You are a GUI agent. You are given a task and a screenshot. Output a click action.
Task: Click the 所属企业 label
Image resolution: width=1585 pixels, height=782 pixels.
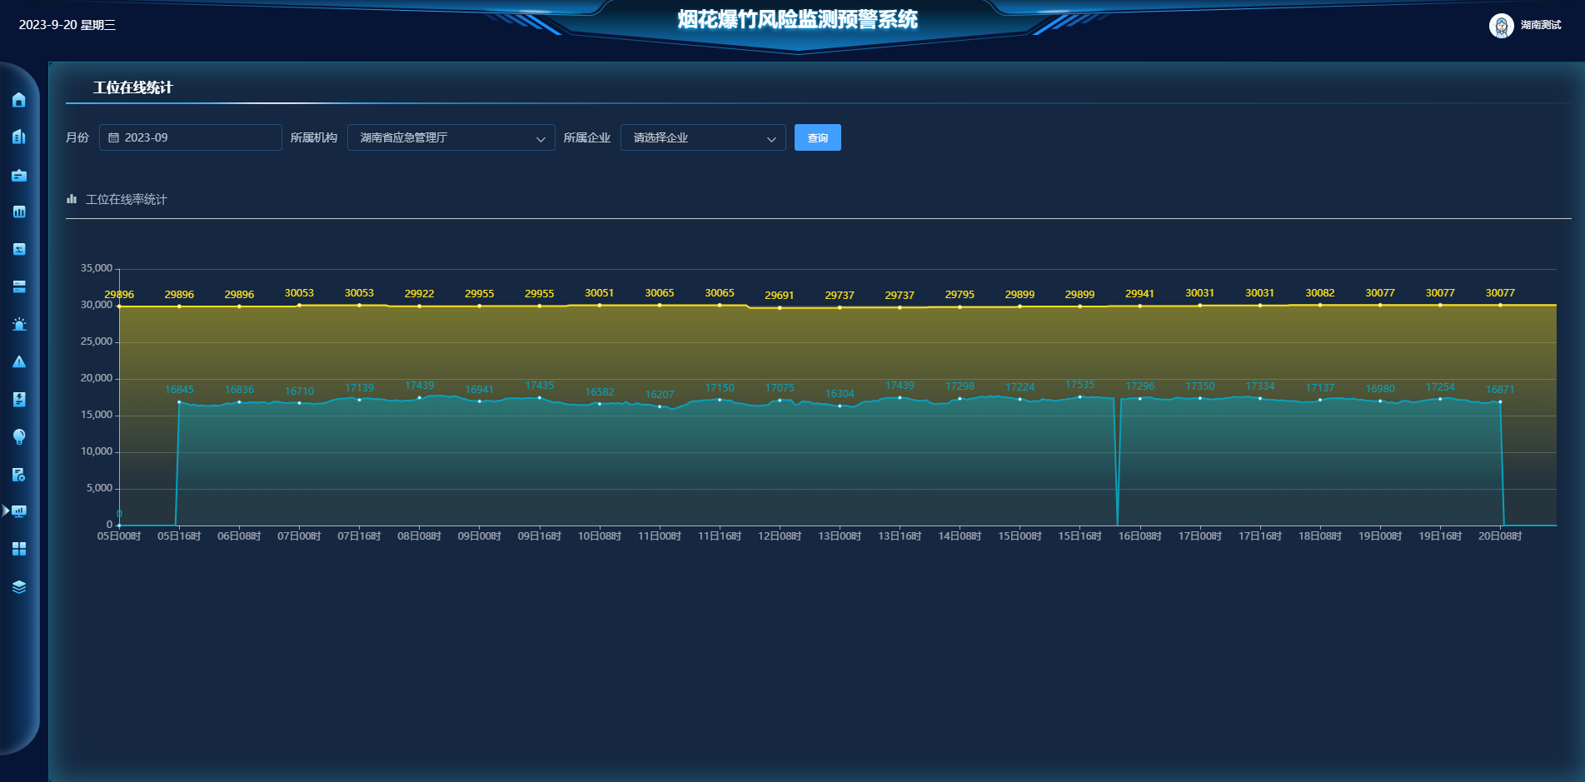coord(587,137)
